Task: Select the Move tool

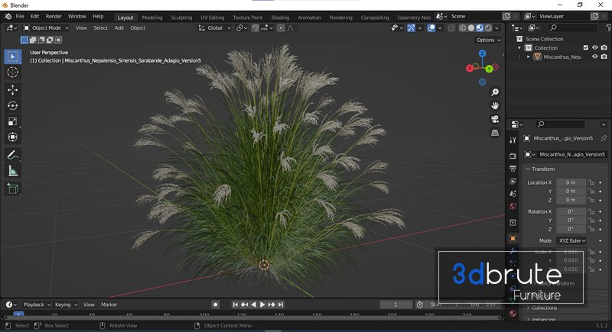Action: click(12, 90)
